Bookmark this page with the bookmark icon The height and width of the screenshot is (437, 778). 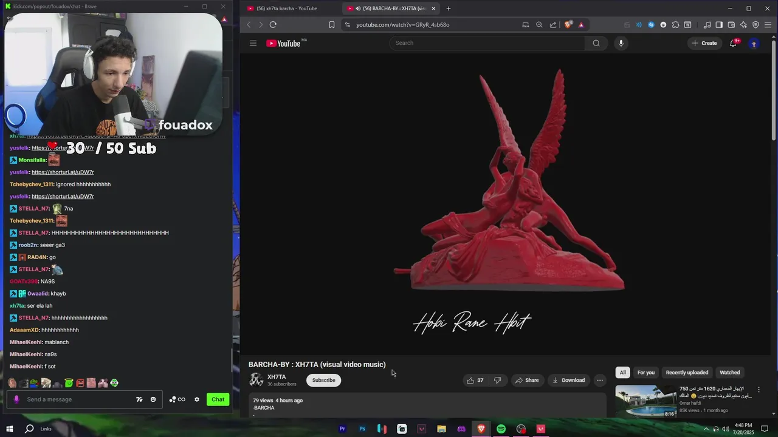click(331, 25)
